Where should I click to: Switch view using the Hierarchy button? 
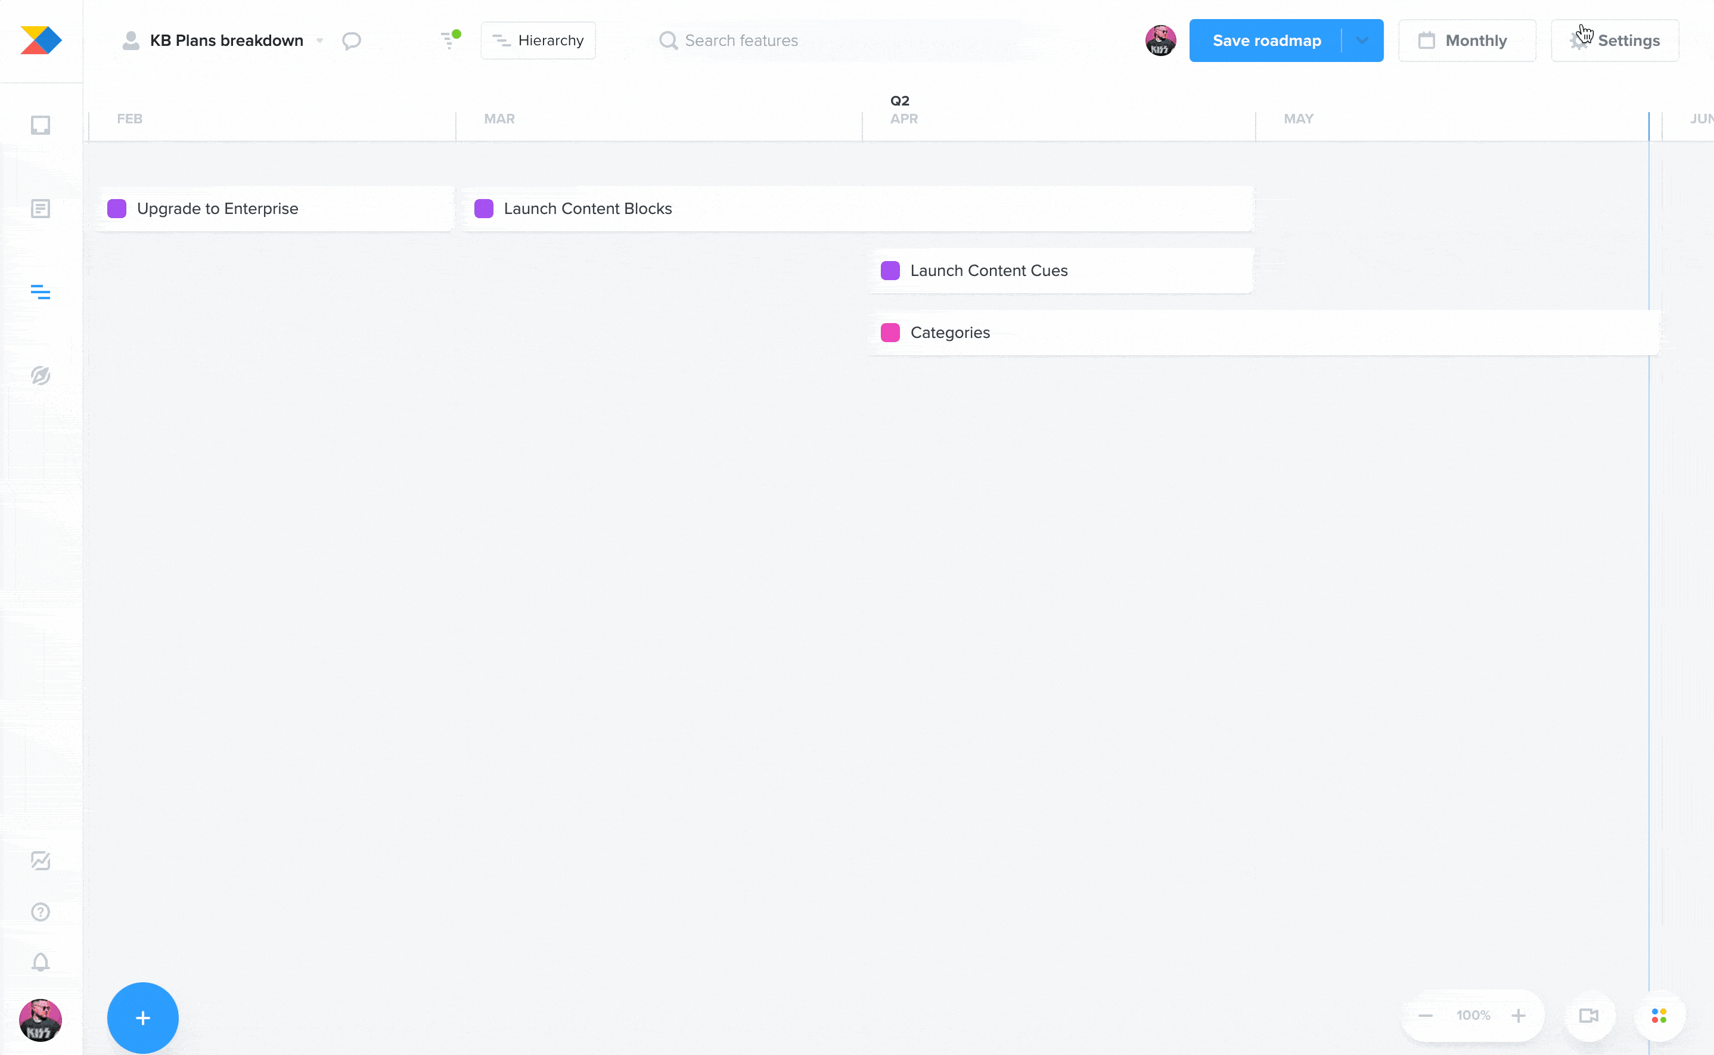[538, 41]
